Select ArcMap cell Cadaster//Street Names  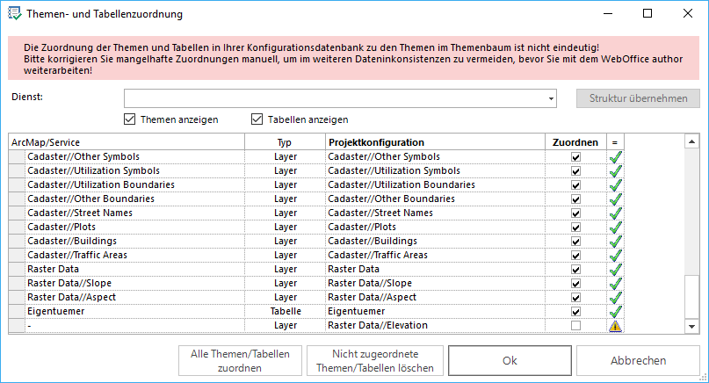click(134, 213)
